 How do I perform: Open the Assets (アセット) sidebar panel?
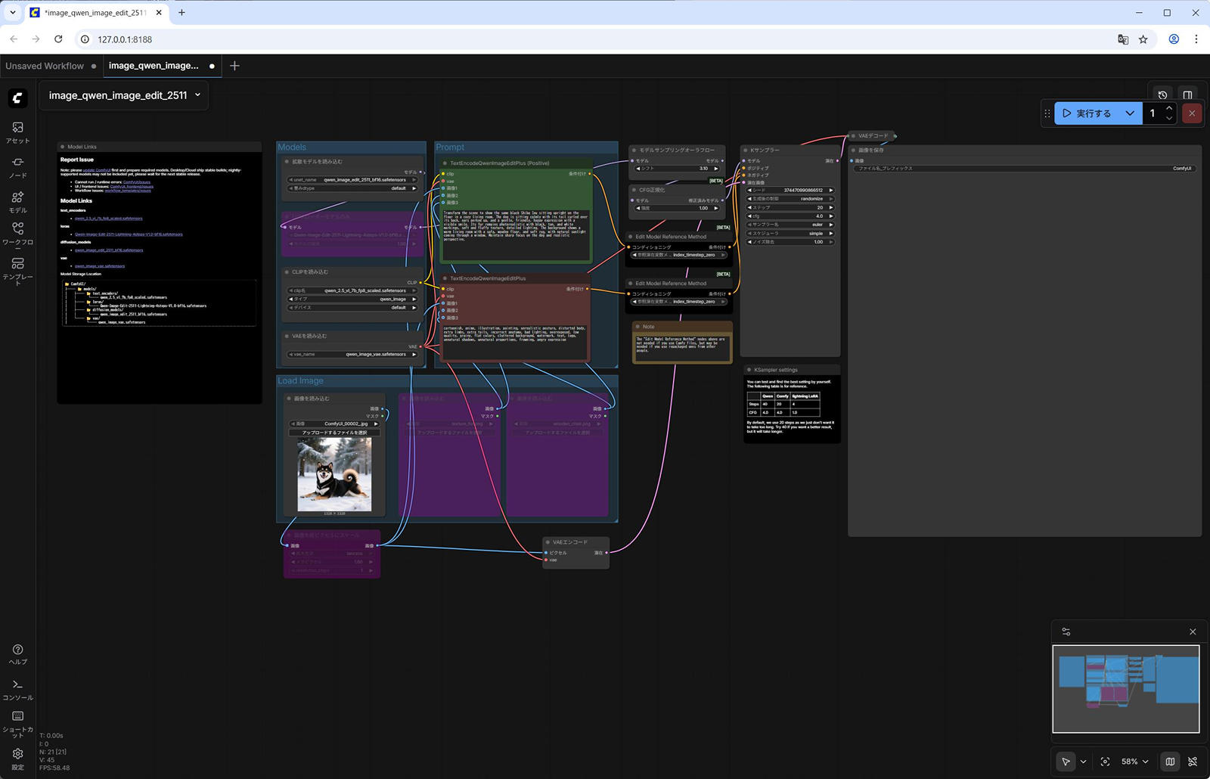pos(17,132)
